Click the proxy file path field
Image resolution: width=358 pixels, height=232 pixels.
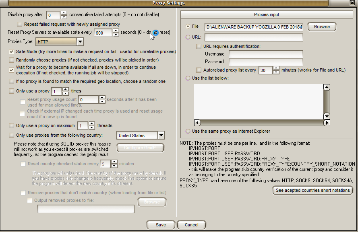point(254,27)
